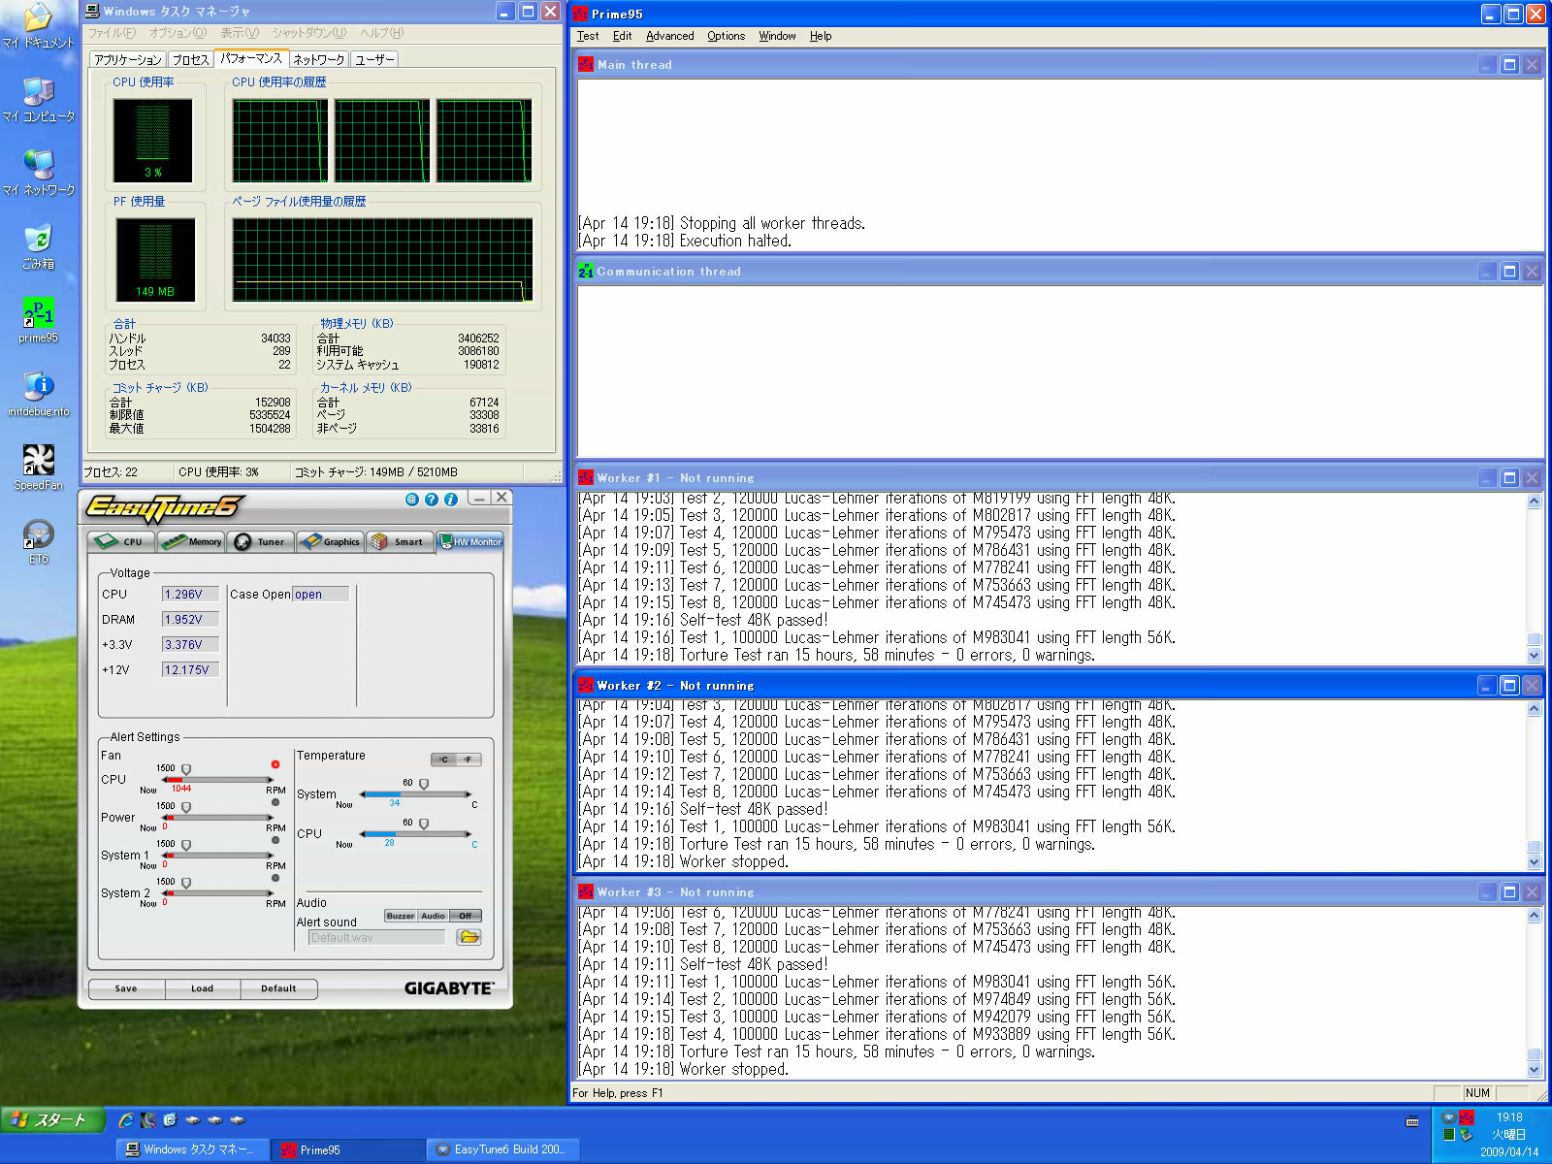Open the EasyTune6 CPU tab

(121, 541)
